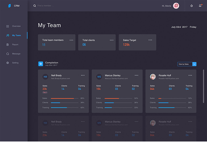Click the power icon in header
This screenshot has width=207, height=151.
pos(191,6)
